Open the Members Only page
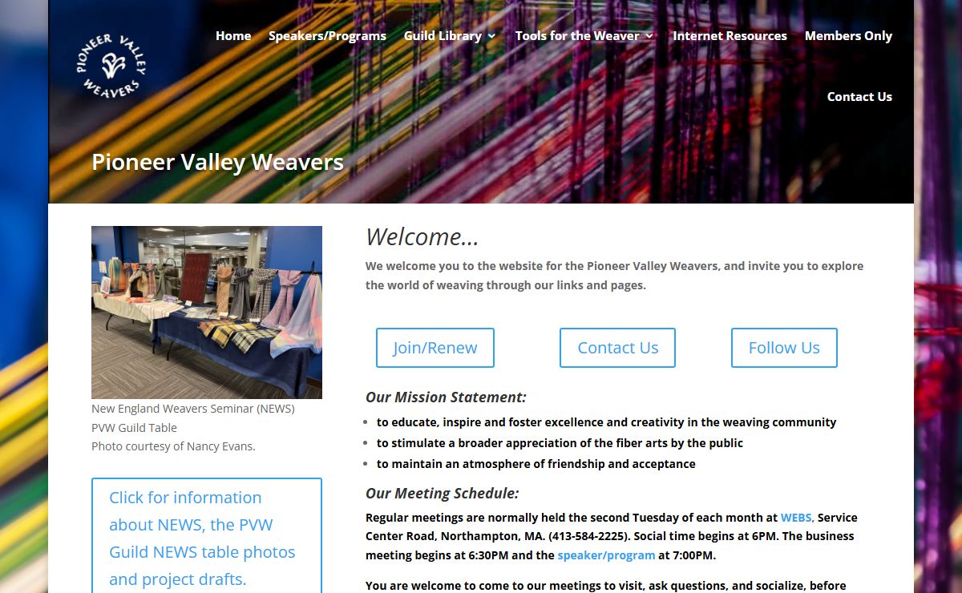The height and width of the screenshot is (593, 962). coord(848,35)
